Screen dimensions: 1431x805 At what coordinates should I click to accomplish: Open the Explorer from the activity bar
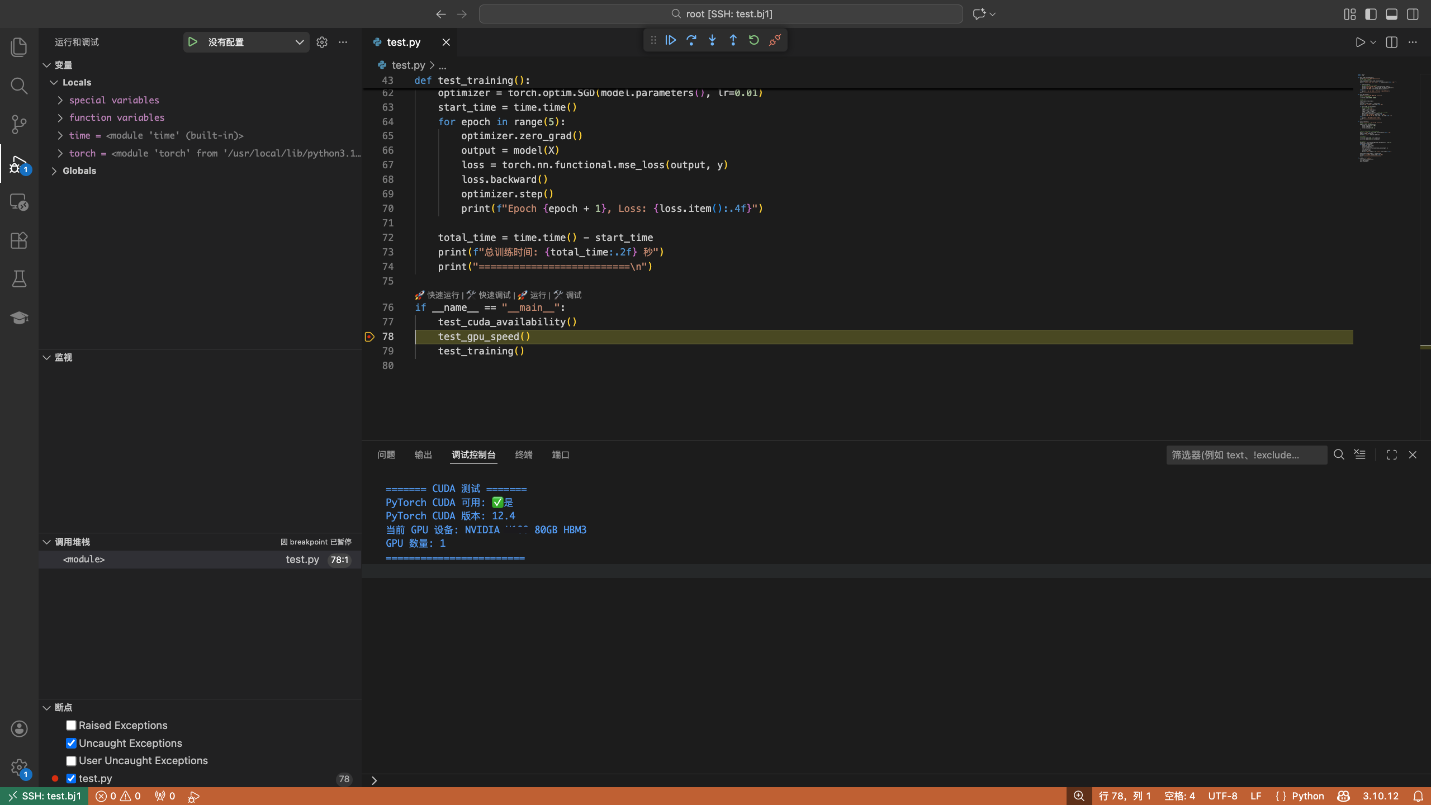click(18, 47)
